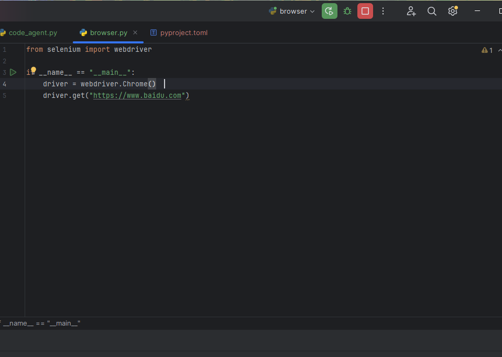Open the three-dot more actions menu
The width and height of the screenshot is (502, 357).
pyautogui.click(x=383, y=11)
